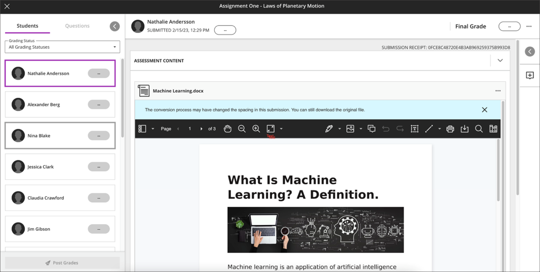540x272 pixels.
Task: Click the Final Grade pill
Action: tap(509, 26)
